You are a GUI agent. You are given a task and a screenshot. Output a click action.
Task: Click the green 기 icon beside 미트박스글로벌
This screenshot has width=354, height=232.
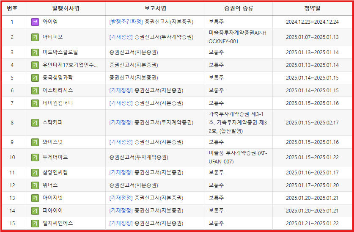click(x=35, y=52)
